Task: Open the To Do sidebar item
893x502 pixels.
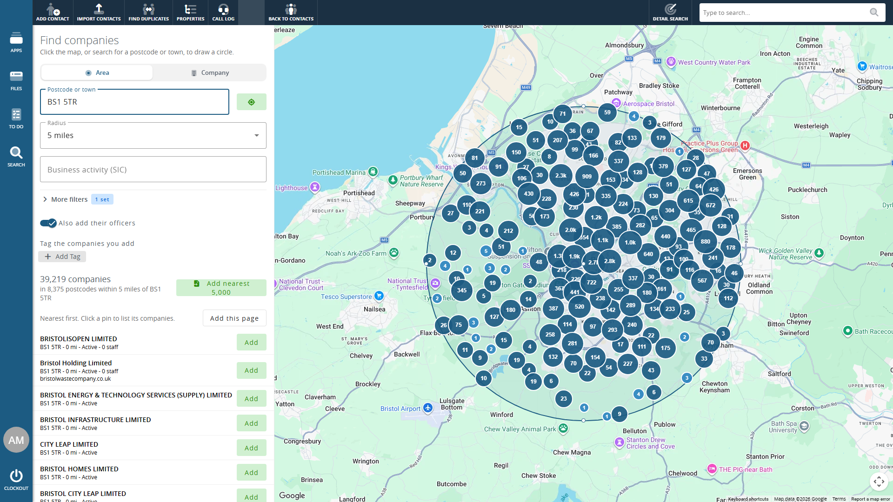Action: [x=16, y=118]
